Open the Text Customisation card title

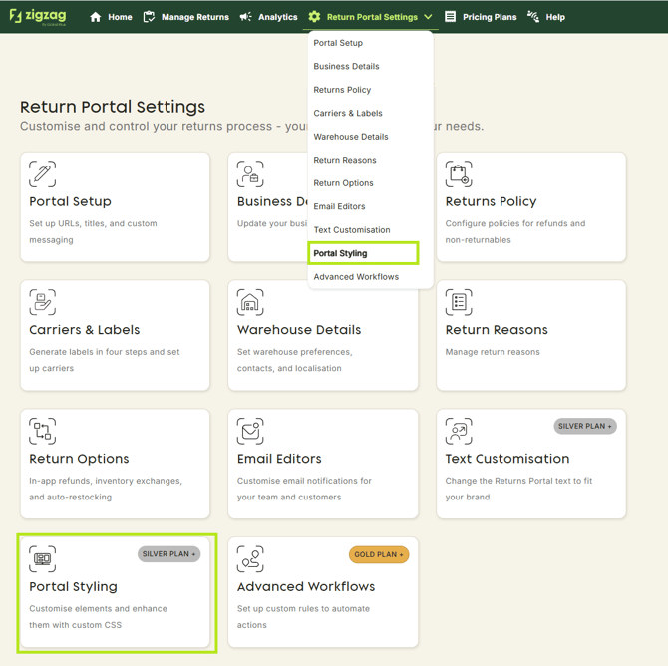click(x=506, y=459)
